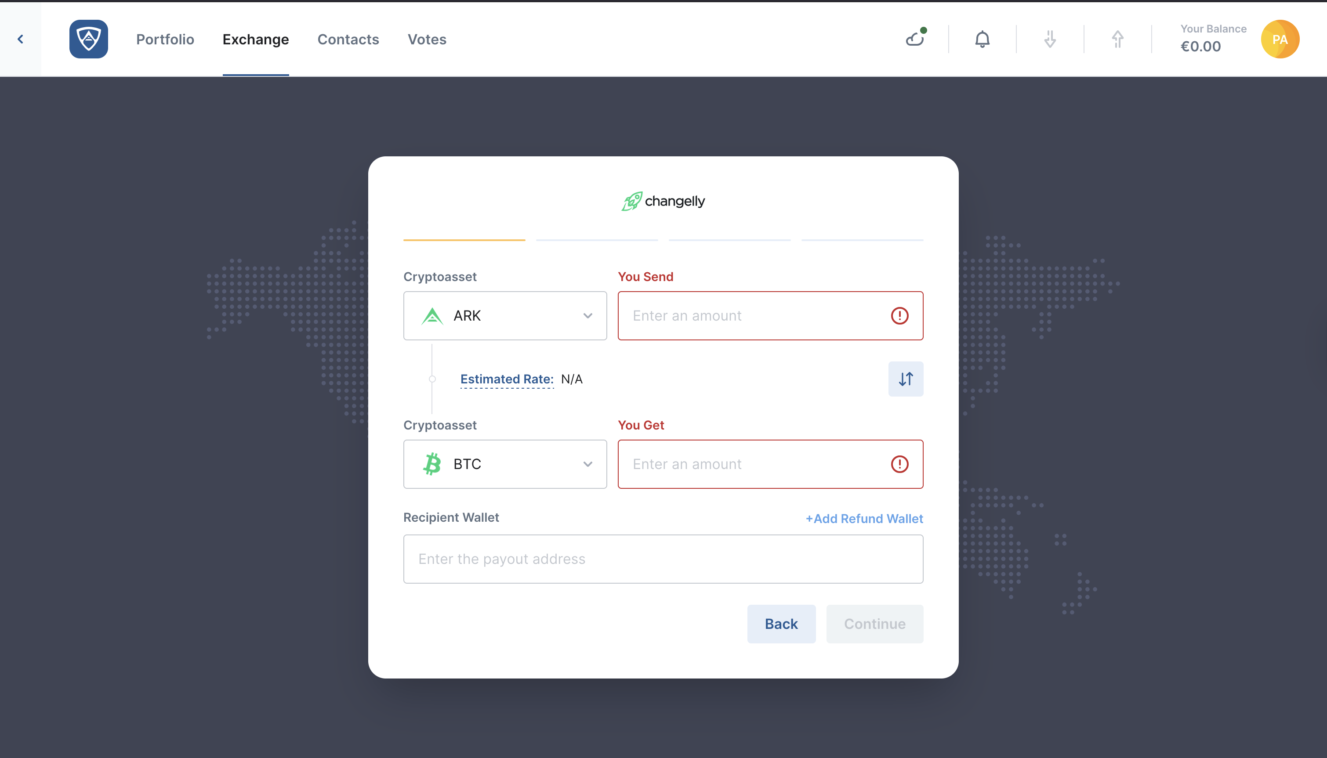Viewport: 1327px width, 758px height.
Task: Click the You Get error alert icon
Action: [899, 464]
